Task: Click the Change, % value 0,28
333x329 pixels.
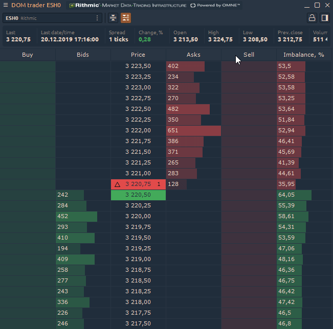Action: coord(145,39)
